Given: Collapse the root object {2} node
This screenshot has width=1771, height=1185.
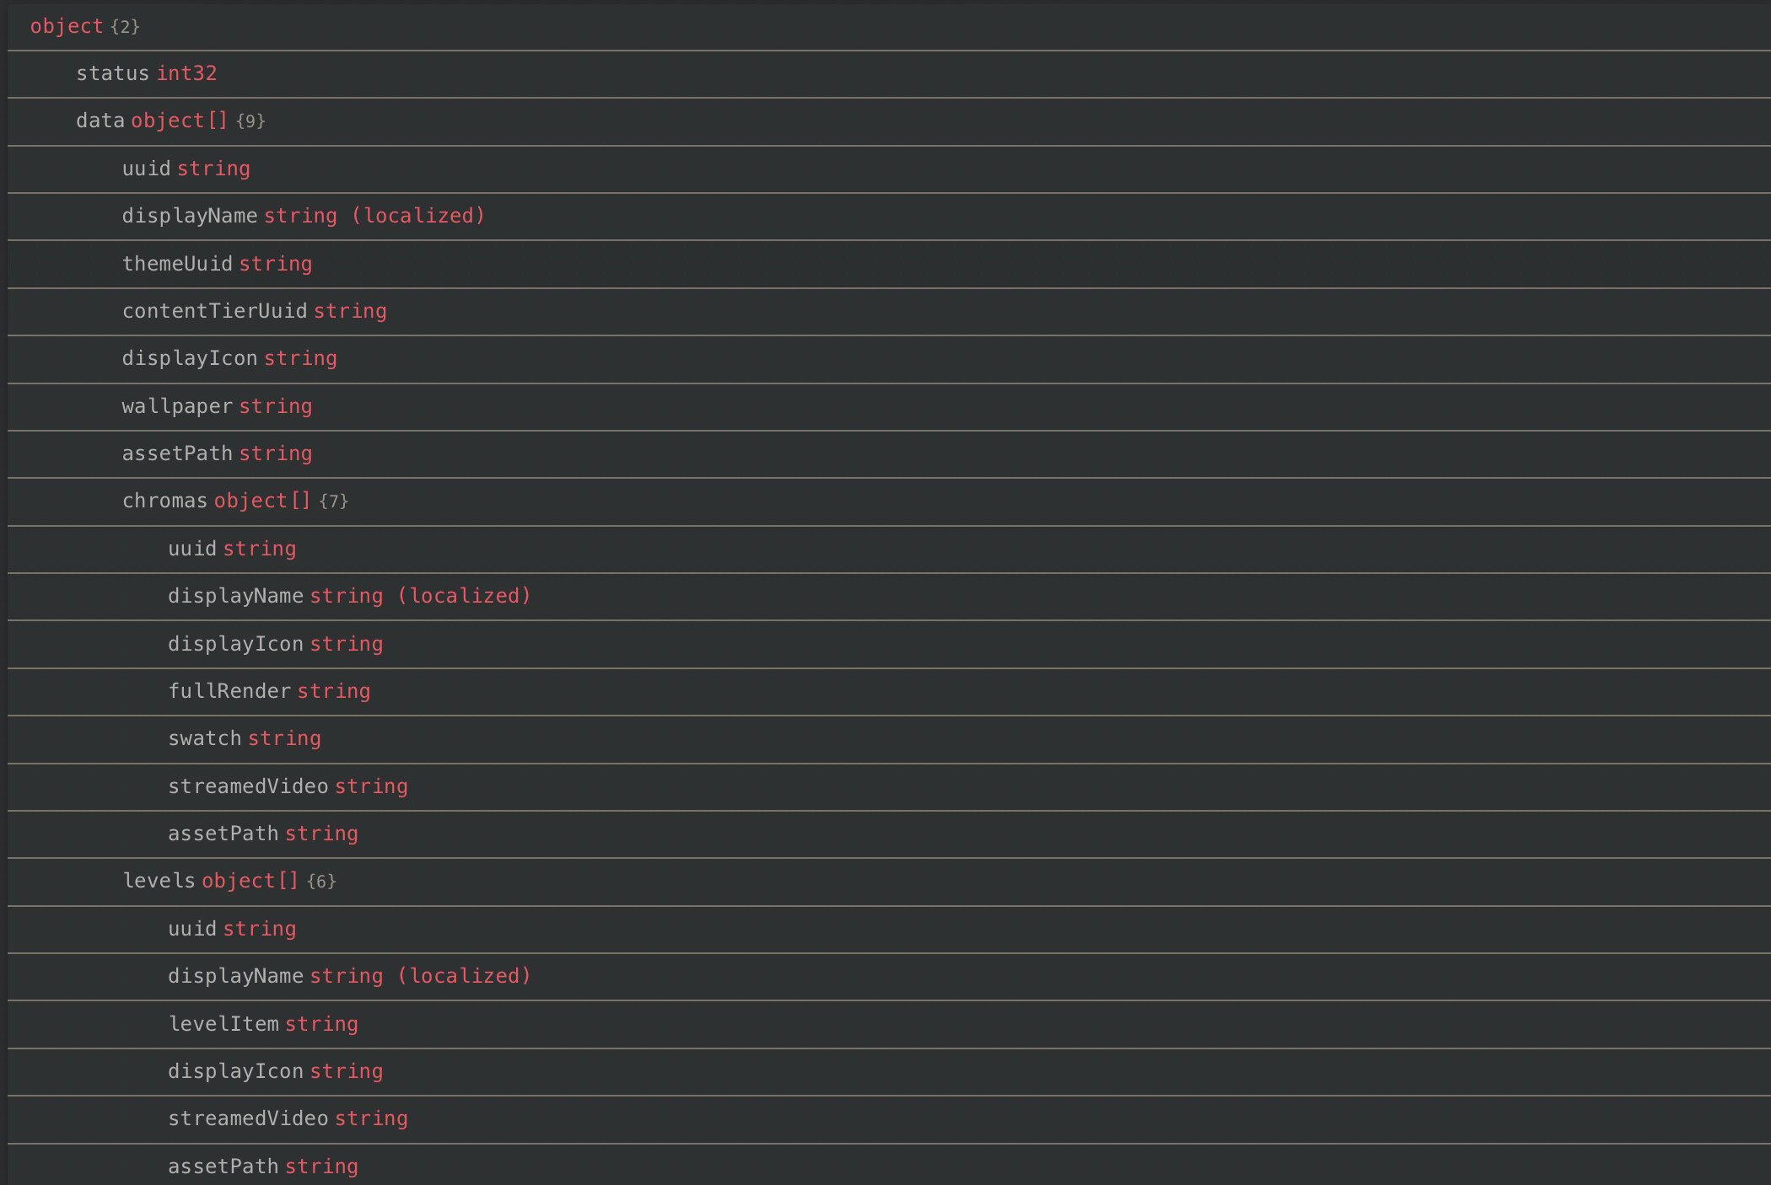Looking at the screenshot, I should pyautogui.click(x=67, y=27).
